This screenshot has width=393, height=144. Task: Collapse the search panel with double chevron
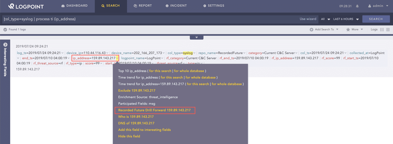tap(196, 37)
